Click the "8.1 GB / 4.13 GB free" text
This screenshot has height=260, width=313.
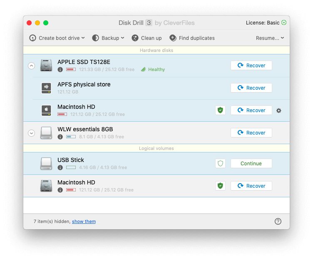[102, 137]
